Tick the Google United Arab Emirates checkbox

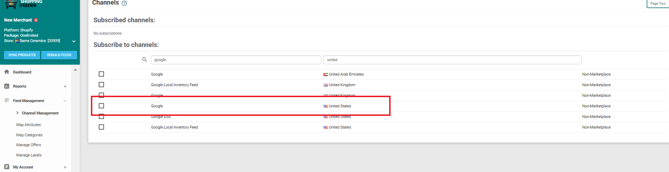coord(101,74)
